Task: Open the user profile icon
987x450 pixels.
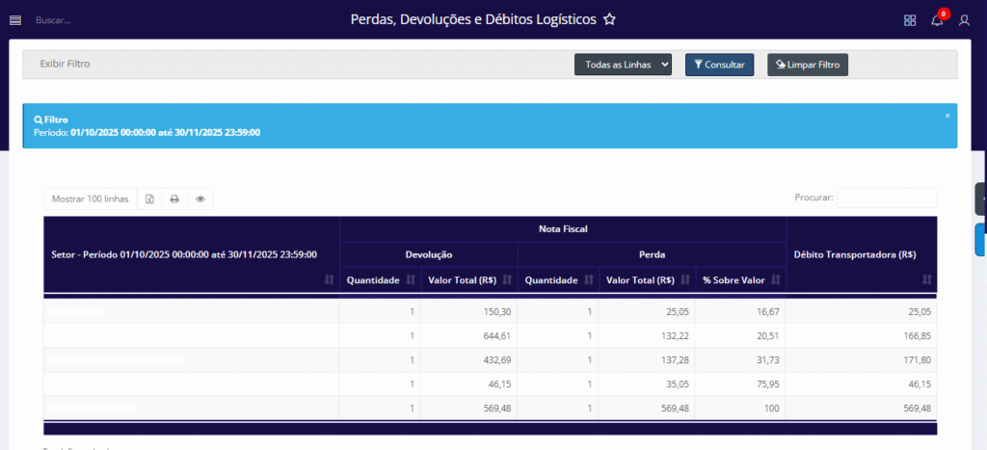Action: point(964,20)
